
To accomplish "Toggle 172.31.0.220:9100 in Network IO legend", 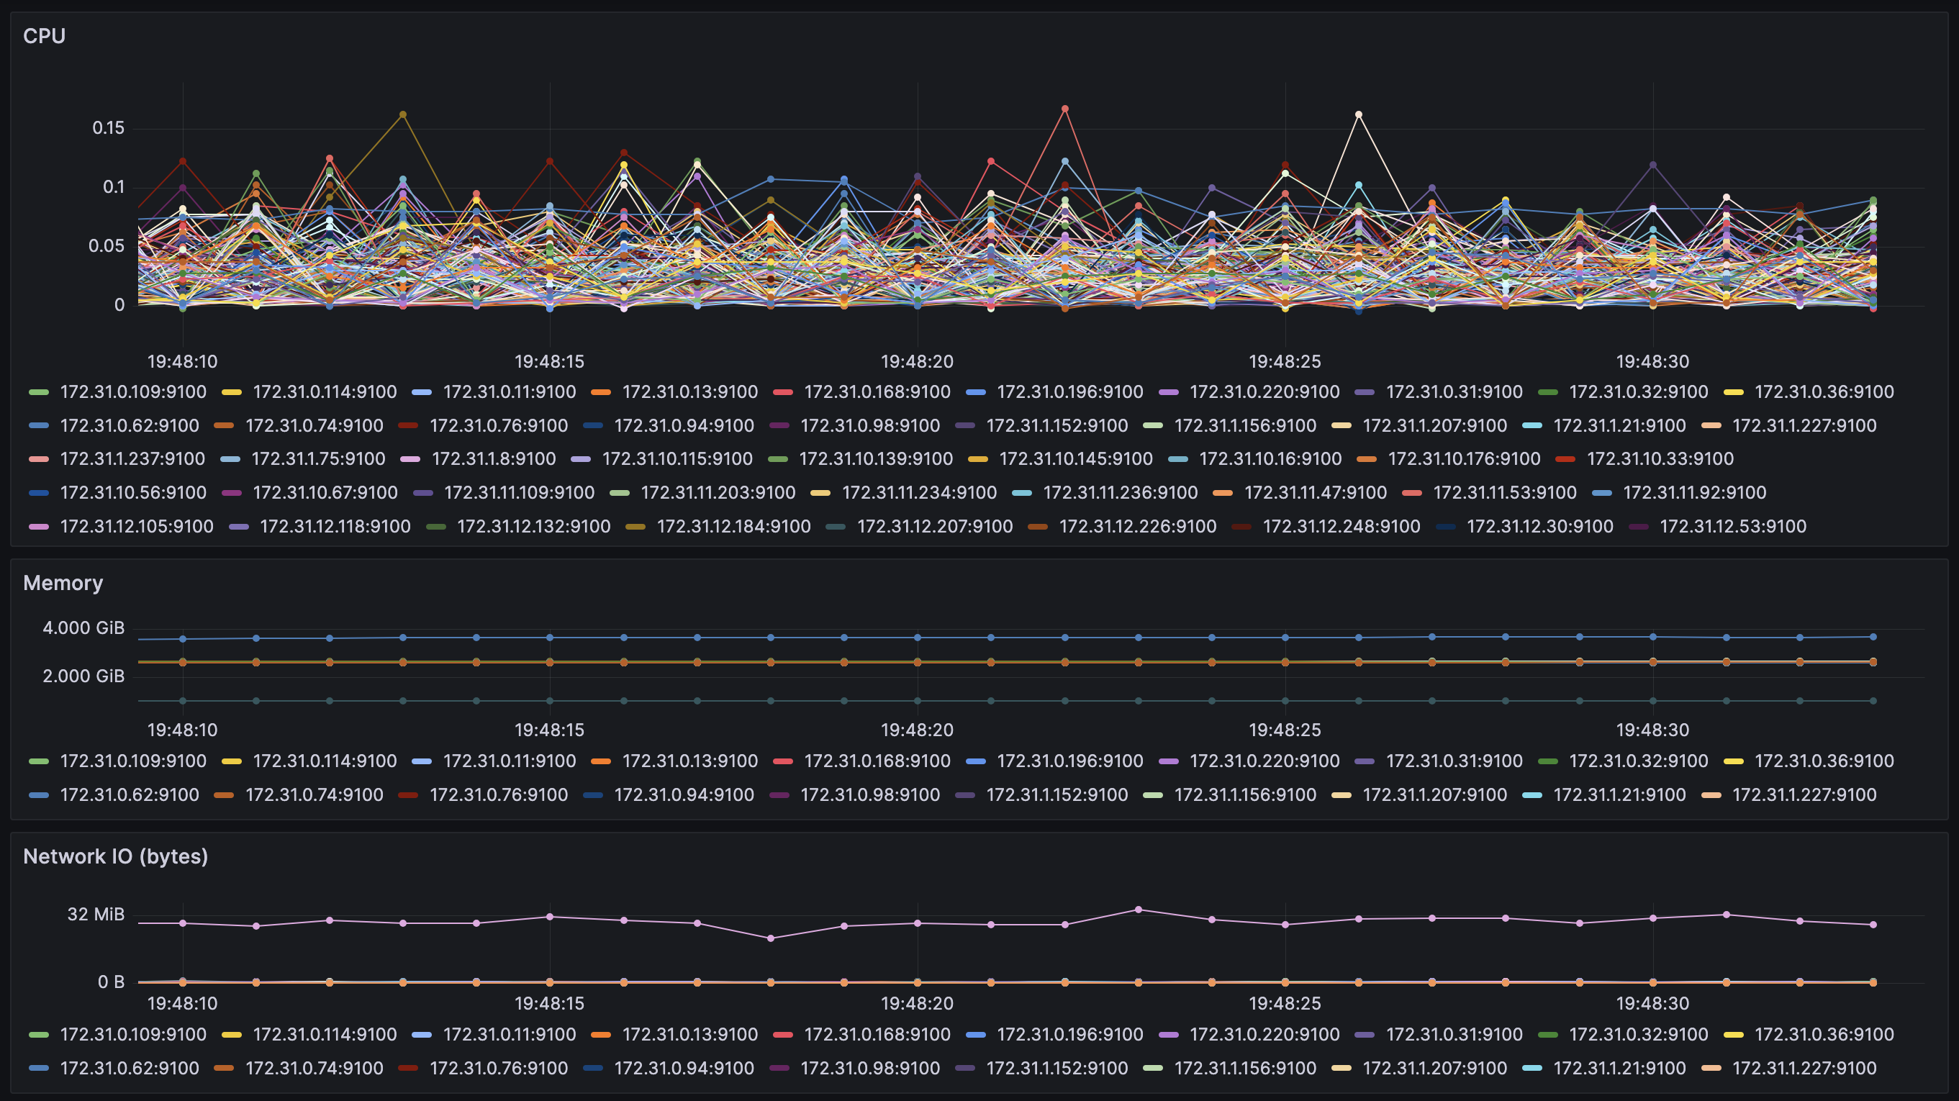I will [1264, 1035].
